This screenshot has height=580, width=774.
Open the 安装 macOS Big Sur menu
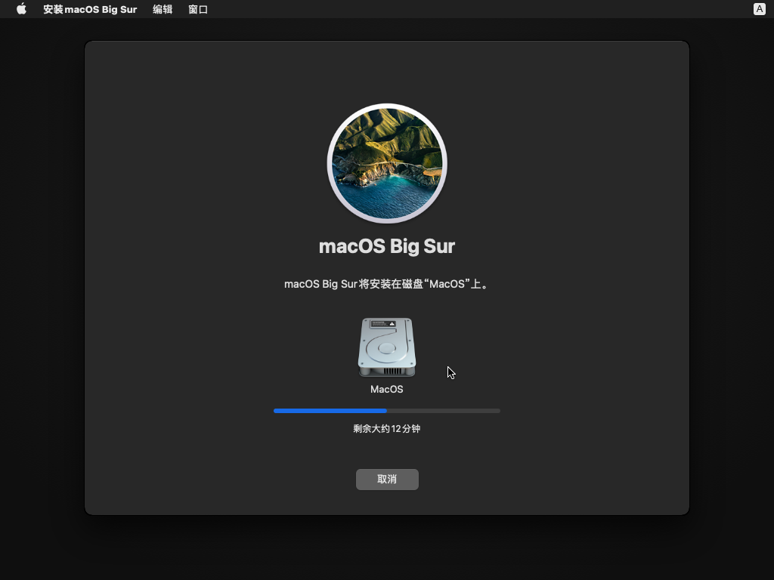(x=90, y=9)
